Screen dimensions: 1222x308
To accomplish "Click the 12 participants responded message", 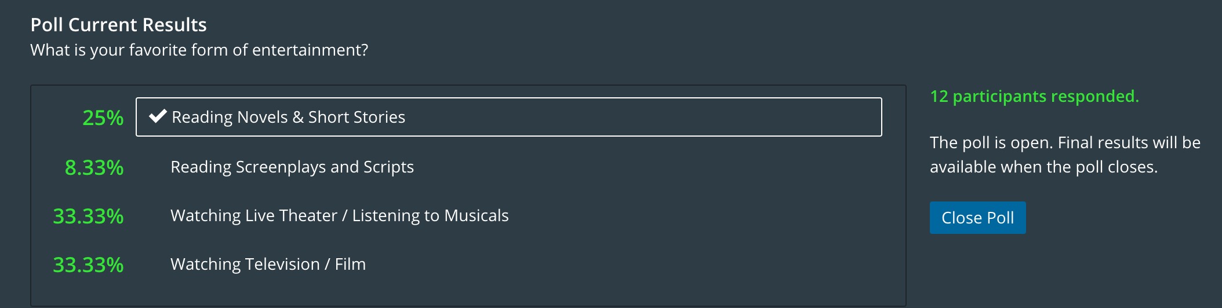I will point(1034,96).
